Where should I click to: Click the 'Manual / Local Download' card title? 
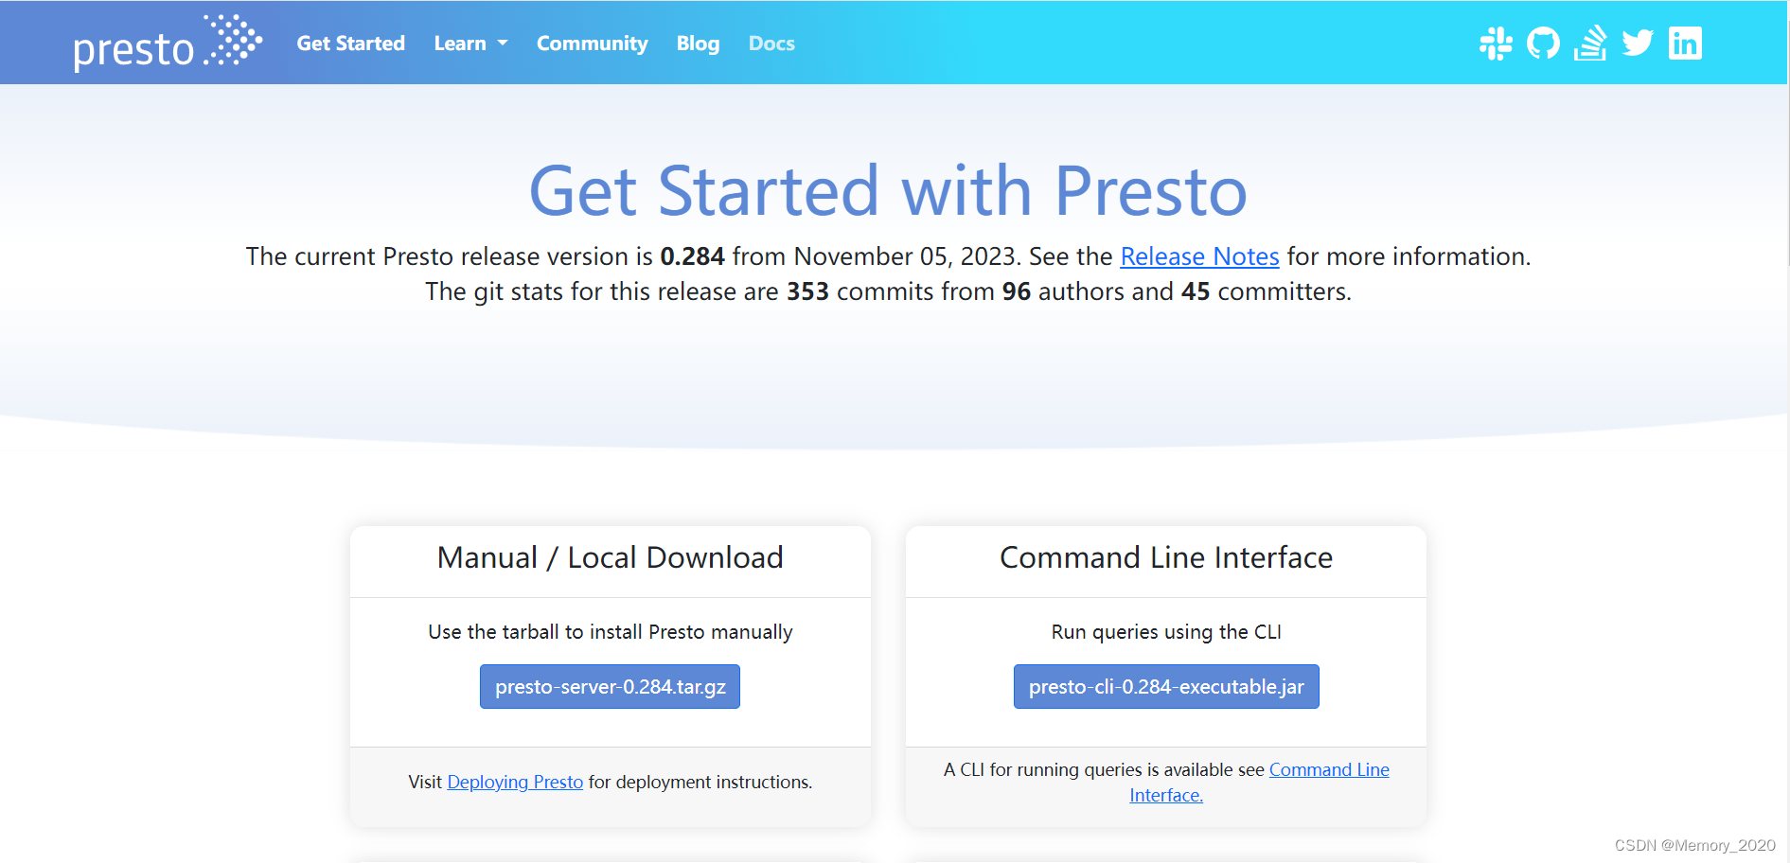[x=610, y=557]
